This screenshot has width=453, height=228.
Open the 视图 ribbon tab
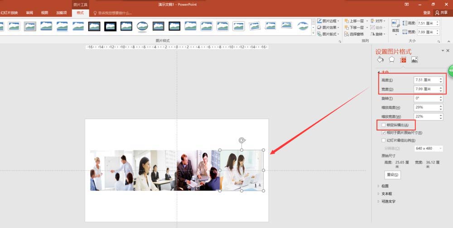44,13
